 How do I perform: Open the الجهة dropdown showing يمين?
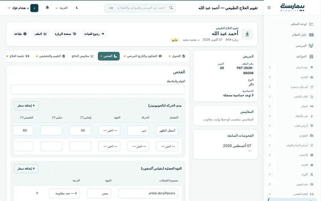pos(99,193)
